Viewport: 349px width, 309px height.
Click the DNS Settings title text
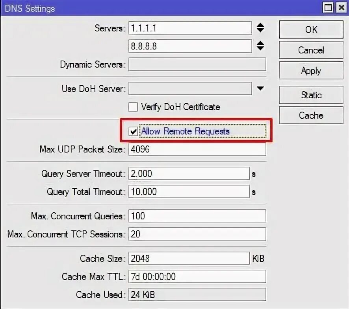point(30,9)
